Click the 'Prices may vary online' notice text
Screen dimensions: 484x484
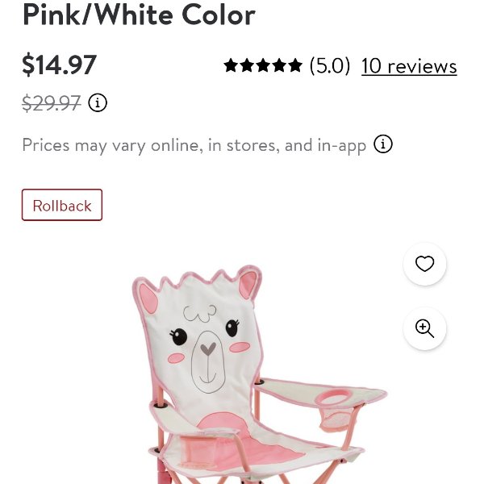coord(194,145)
